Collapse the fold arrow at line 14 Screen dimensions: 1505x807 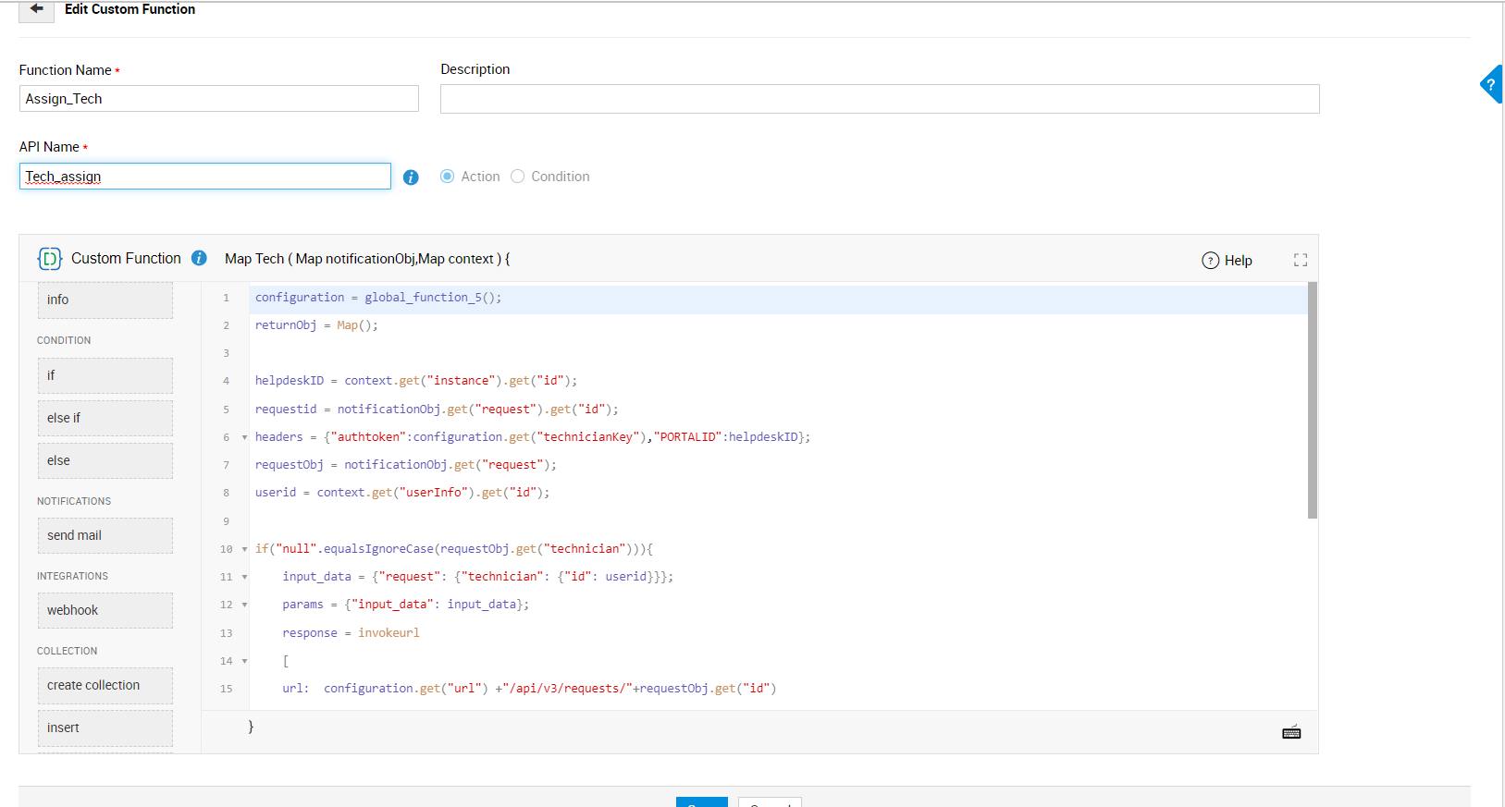[x=244, y=661]
